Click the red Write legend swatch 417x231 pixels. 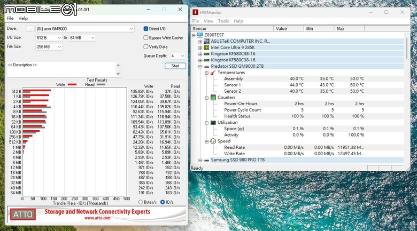coord(72,85)
